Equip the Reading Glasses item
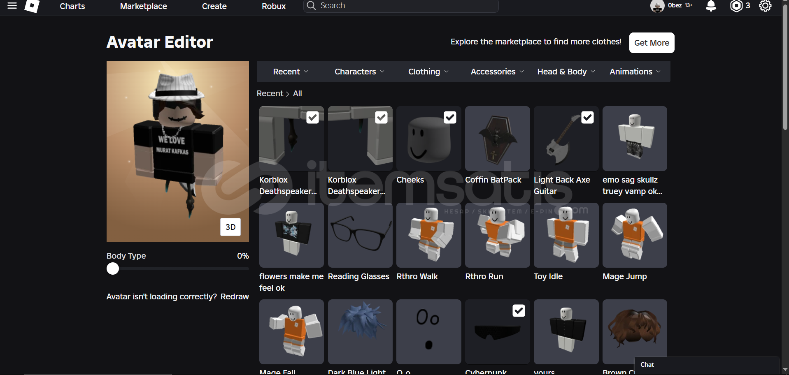This screenshot has width=789, height=375. tap(360, 235)
